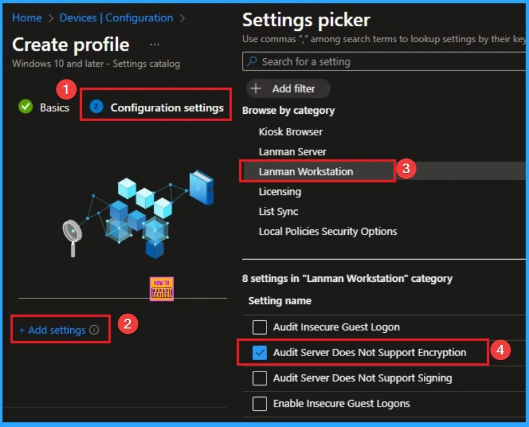The image size is (529, 427).
Task: Click the How To Manage Devices logo
Action: coord(161,289)
